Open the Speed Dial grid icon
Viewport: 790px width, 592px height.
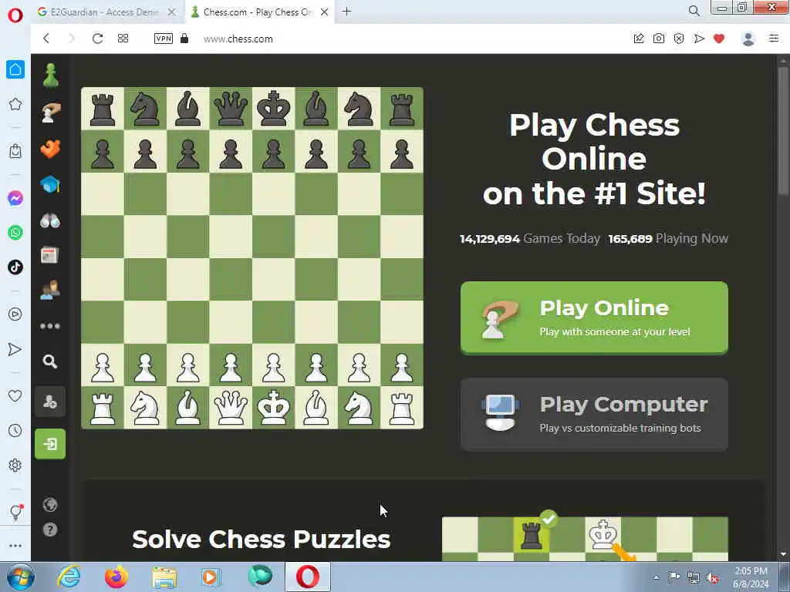[123, 39]
